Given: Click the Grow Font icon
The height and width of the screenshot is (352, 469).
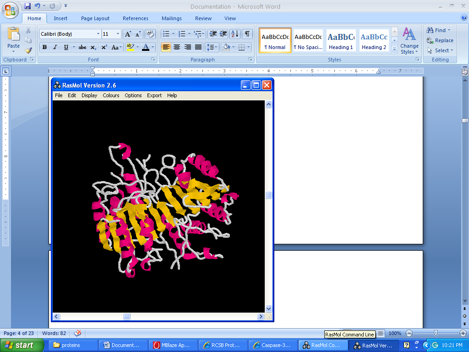Looking at the screenshot, I should [128, 34].
